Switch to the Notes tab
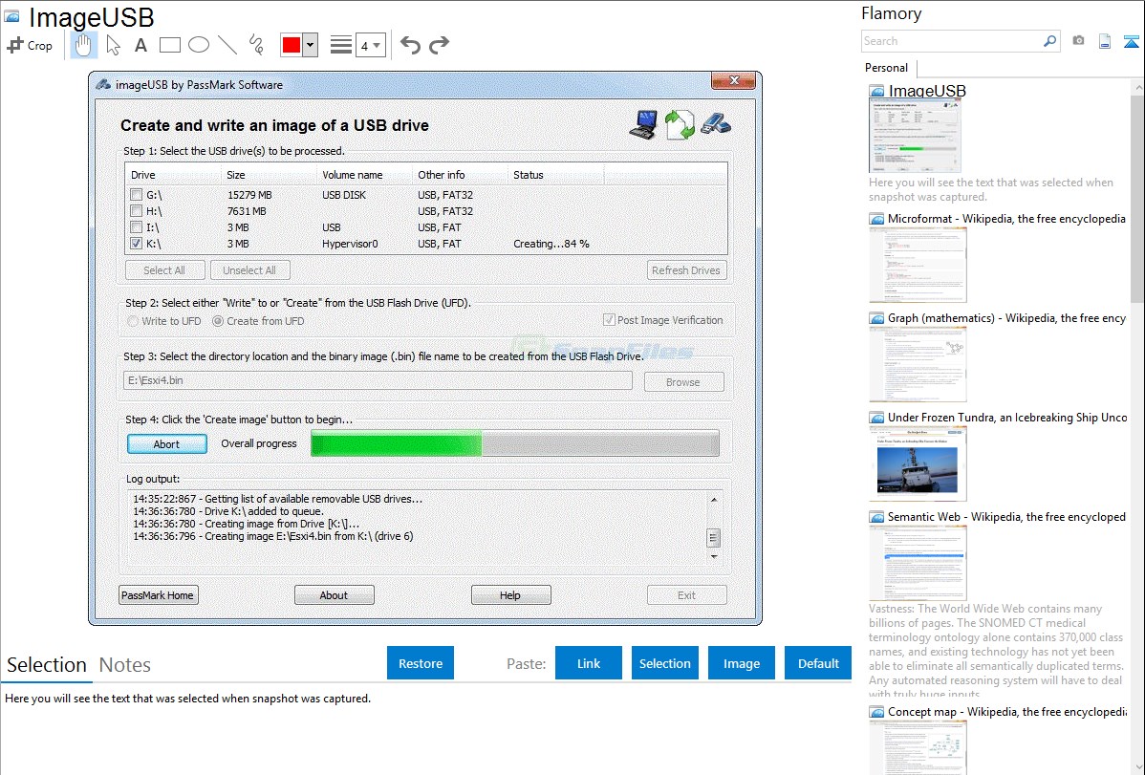Image resolution: width=1145 pixels, height=775 pixels. click(x=125, y=665)
